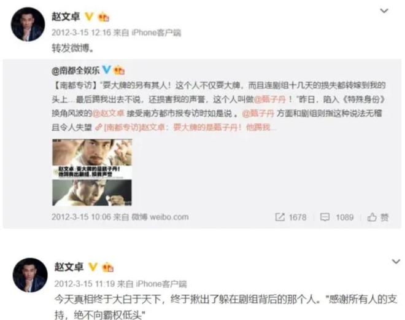
Task: Open the first post's chevron dropdown menu
Action: point(384,11)
